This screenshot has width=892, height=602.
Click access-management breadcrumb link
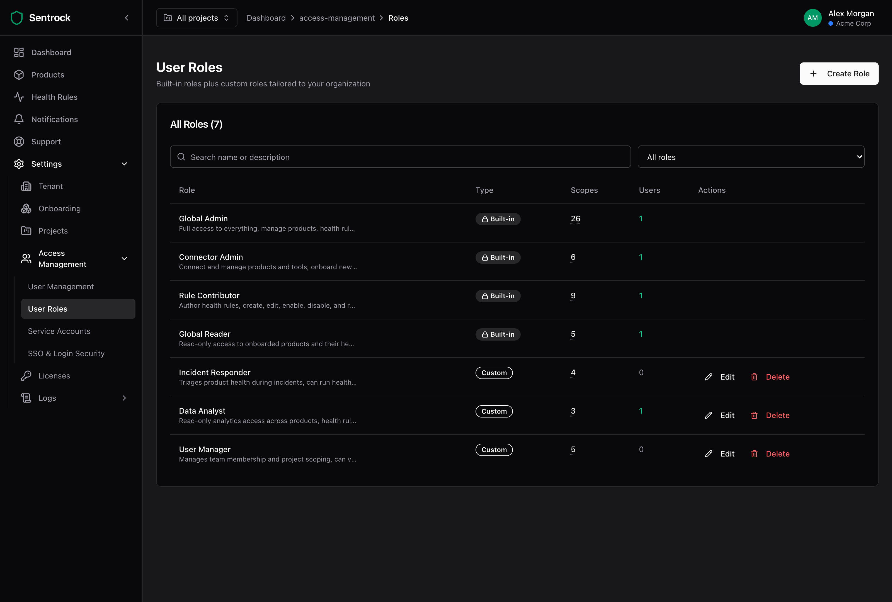(x=337, y=18)
